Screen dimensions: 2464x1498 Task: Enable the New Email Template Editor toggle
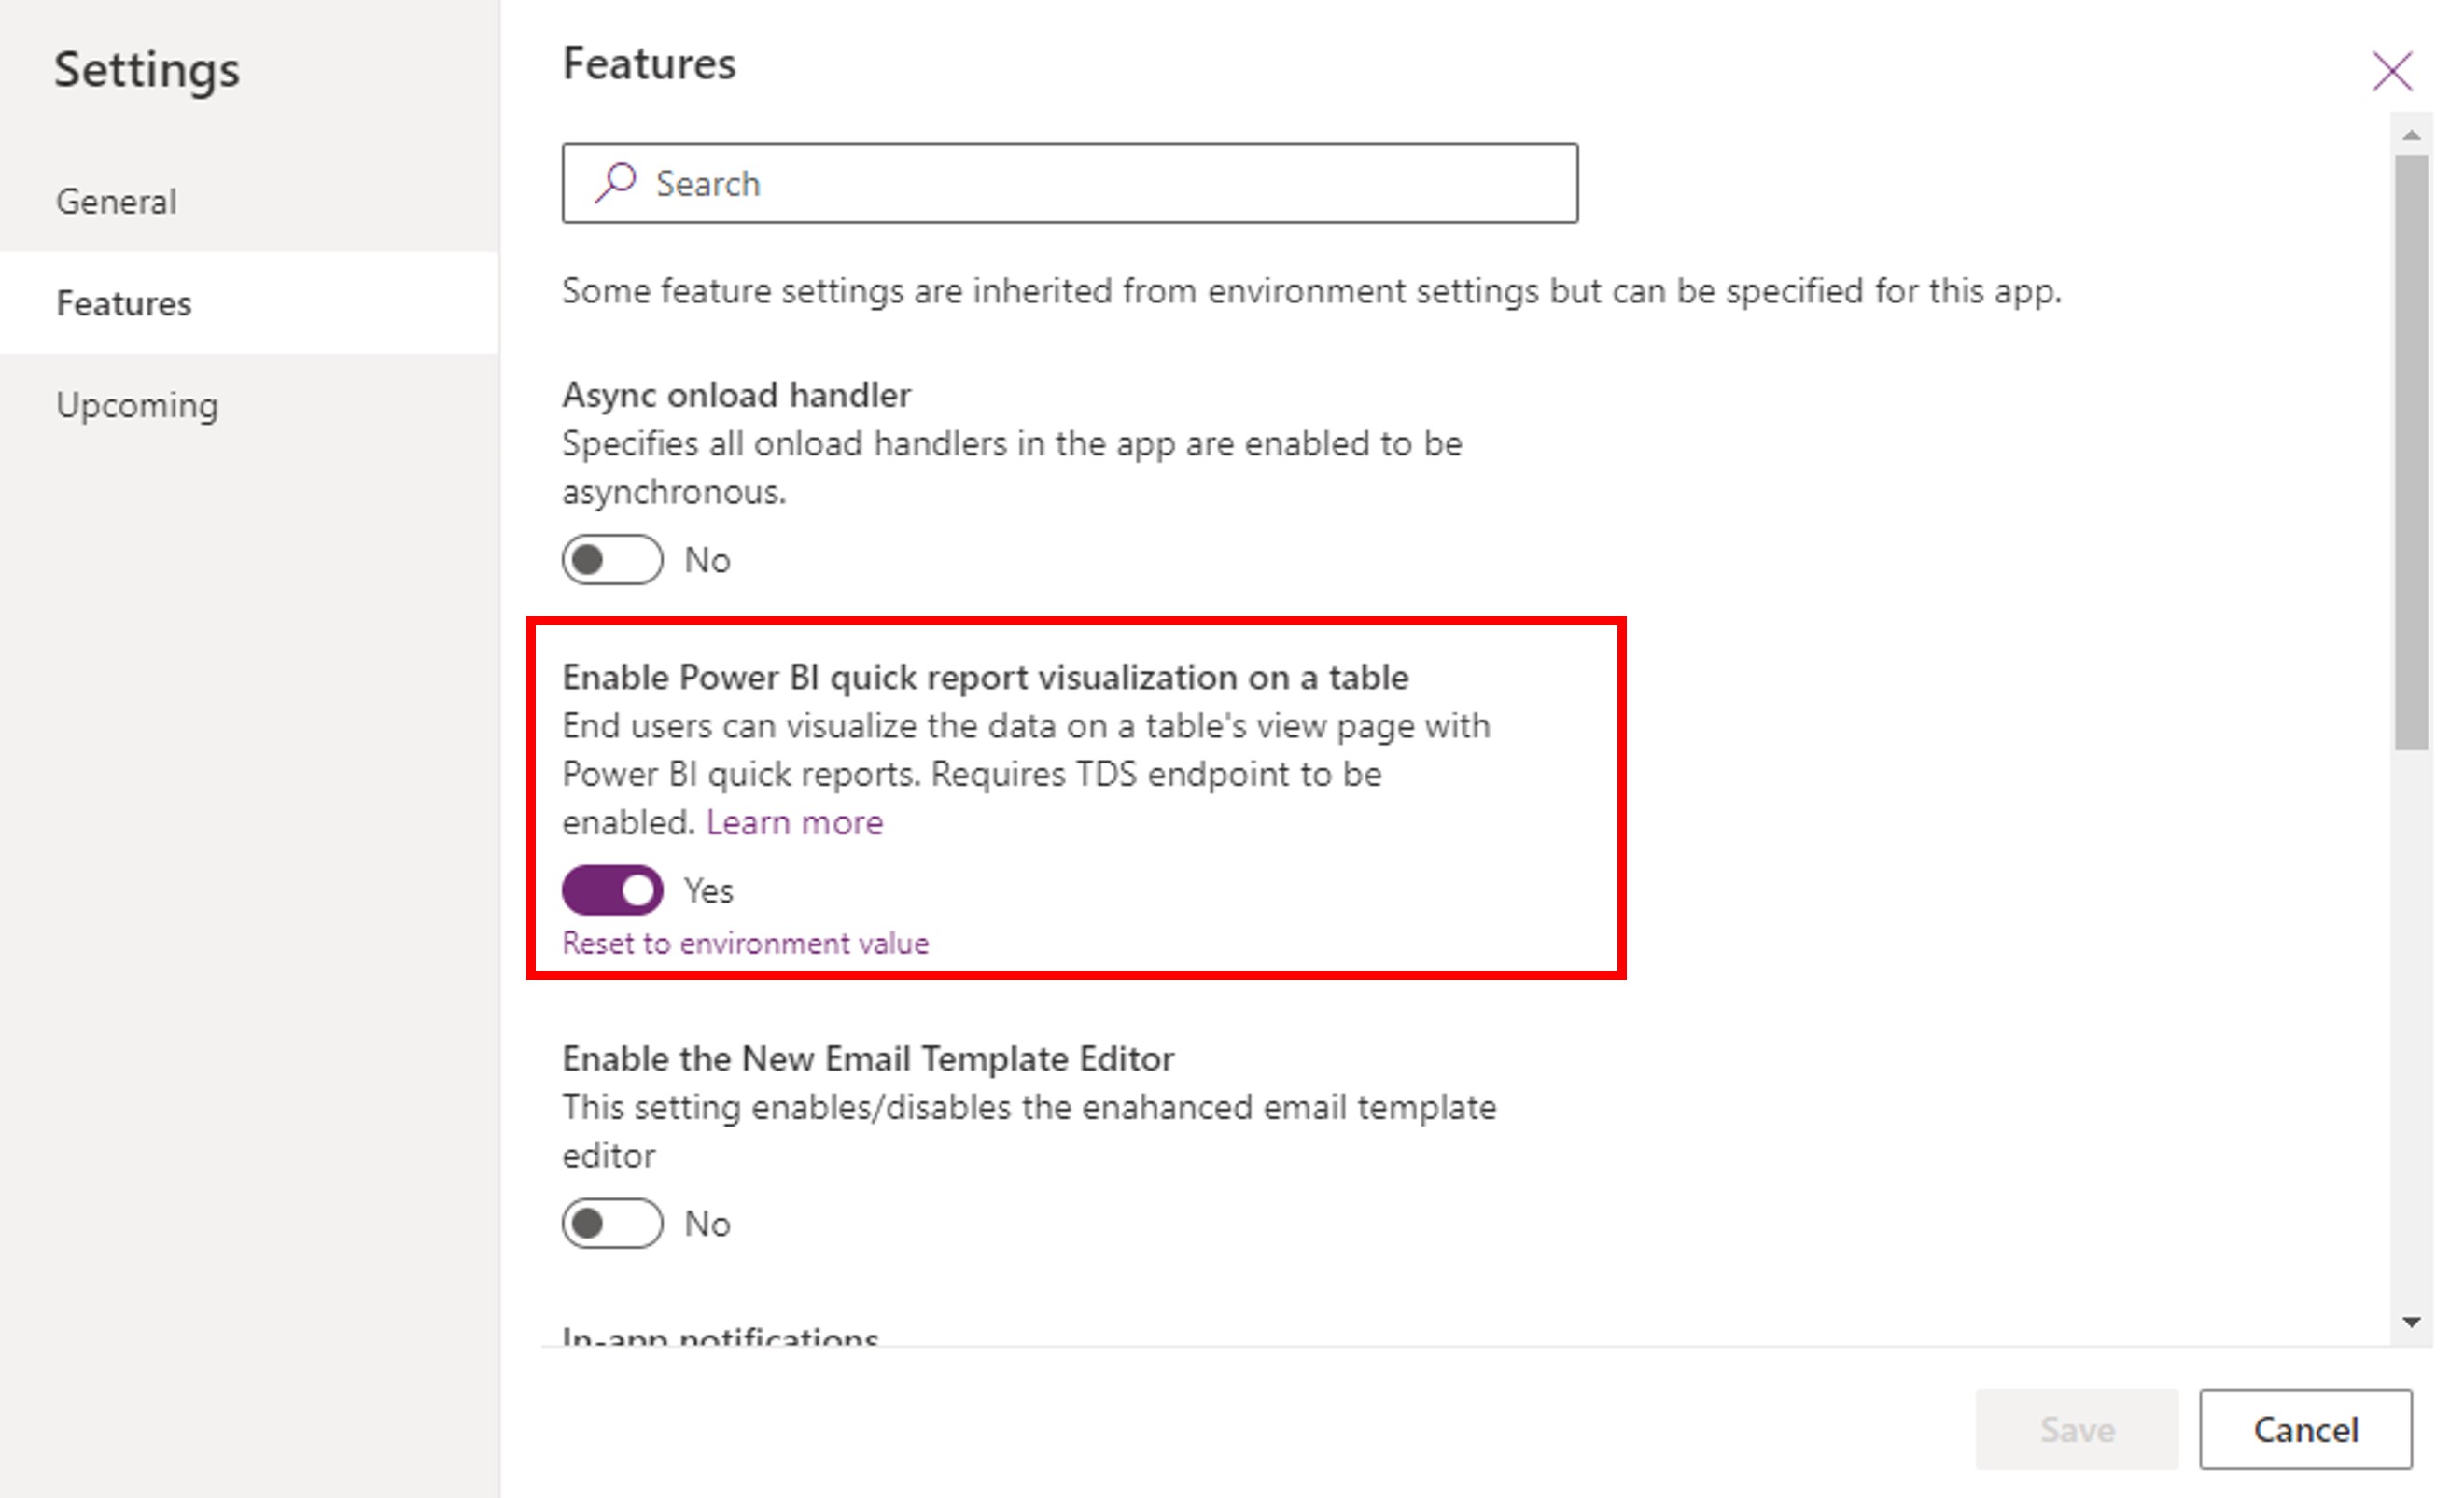pyautogui.click(x=612, y=1223)
